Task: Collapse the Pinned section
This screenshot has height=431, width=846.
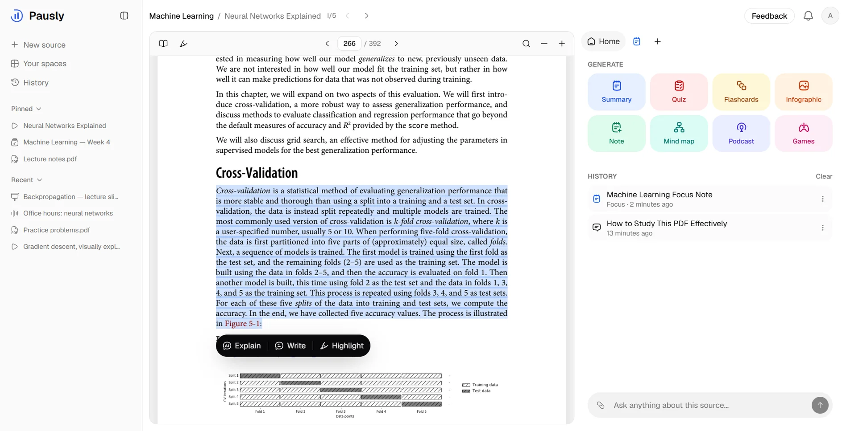Action: (x=26, y=109)
